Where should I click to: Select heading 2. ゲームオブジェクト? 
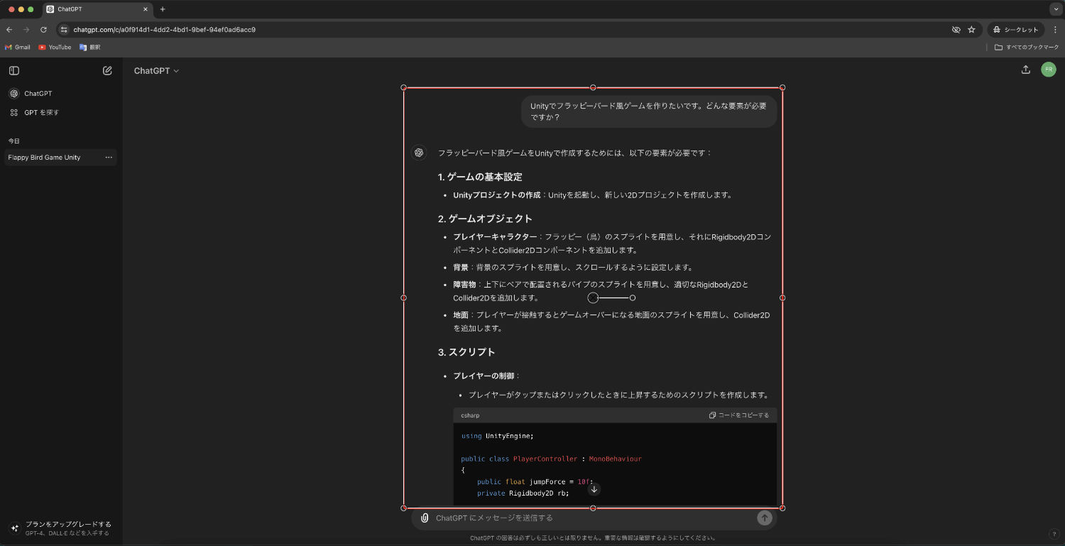[485, 219]
